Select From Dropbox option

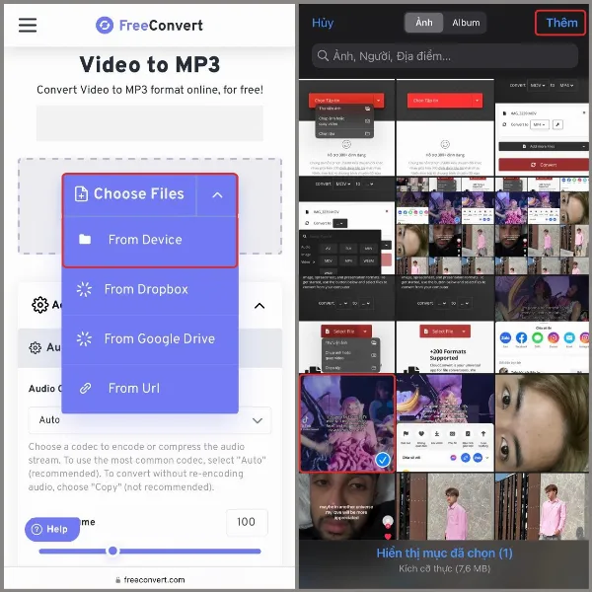(150, 289)
